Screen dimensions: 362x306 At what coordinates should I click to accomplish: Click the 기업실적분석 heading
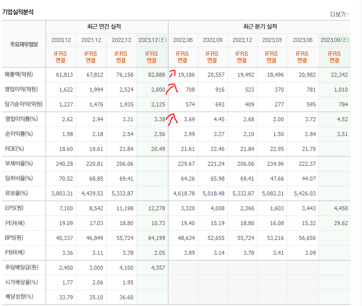click(18, 12)
